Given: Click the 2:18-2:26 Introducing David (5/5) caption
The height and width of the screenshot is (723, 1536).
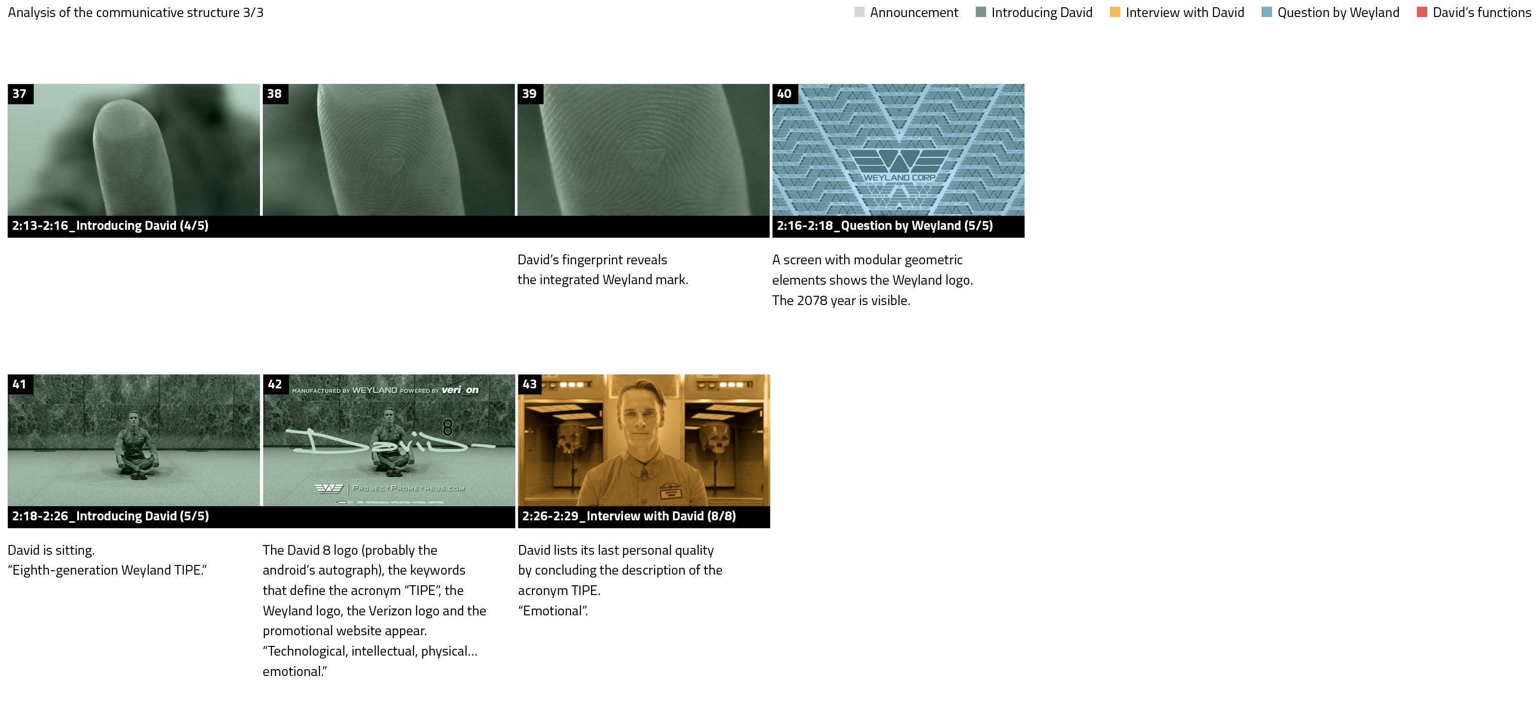Looking at the screenshot, I should tap(111, 516).
